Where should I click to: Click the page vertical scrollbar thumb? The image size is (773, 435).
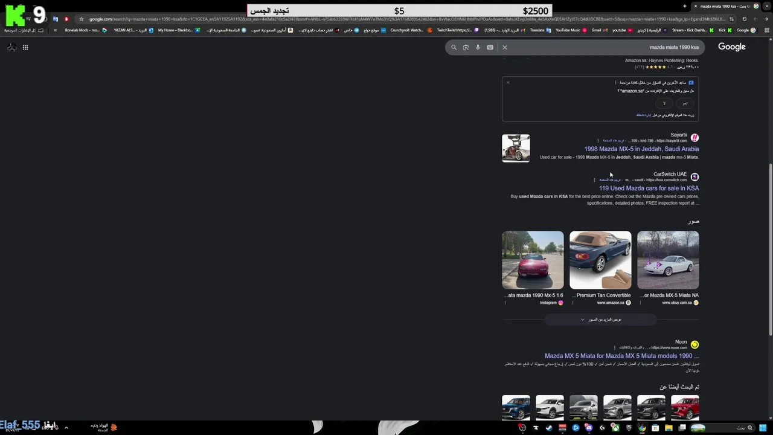click(x=770, y=250)
